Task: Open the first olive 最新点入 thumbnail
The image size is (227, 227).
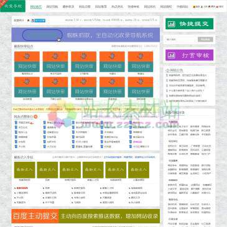Action: pos(24,170)
